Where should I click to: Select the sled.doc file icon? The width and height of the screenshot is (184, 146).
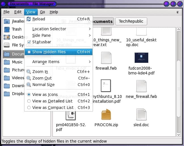pos(141,114)
